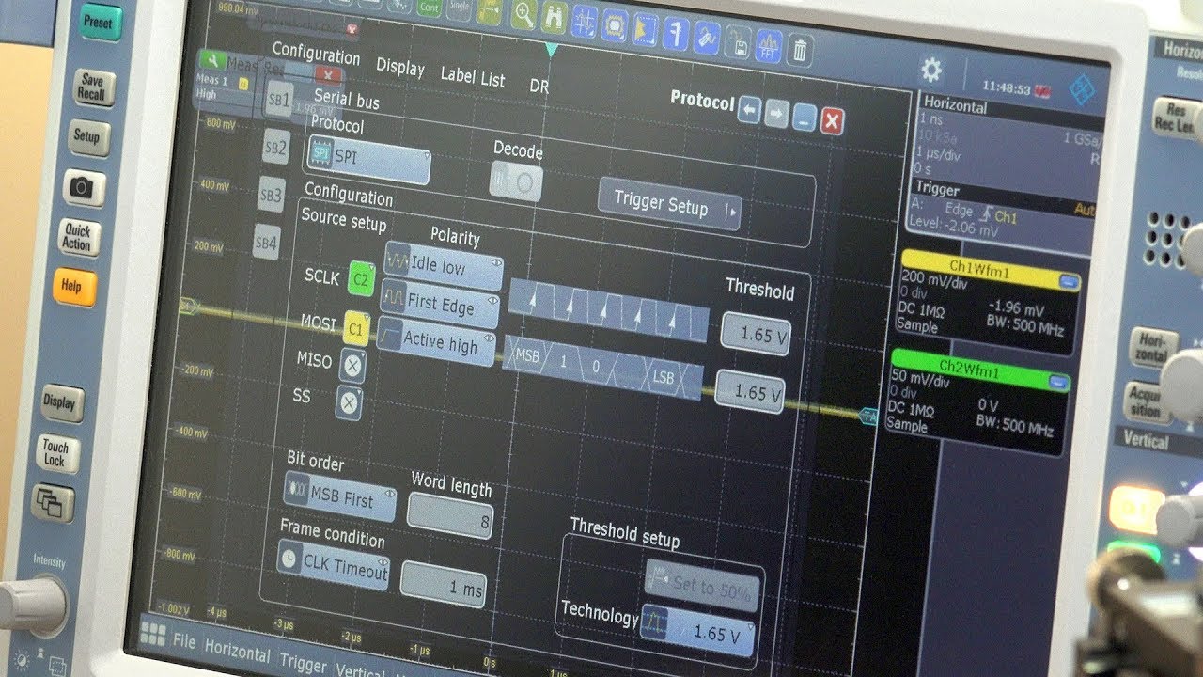
Task: Select SCLK source channel C2
Action: pyautogui.click(x=362, y=278)
